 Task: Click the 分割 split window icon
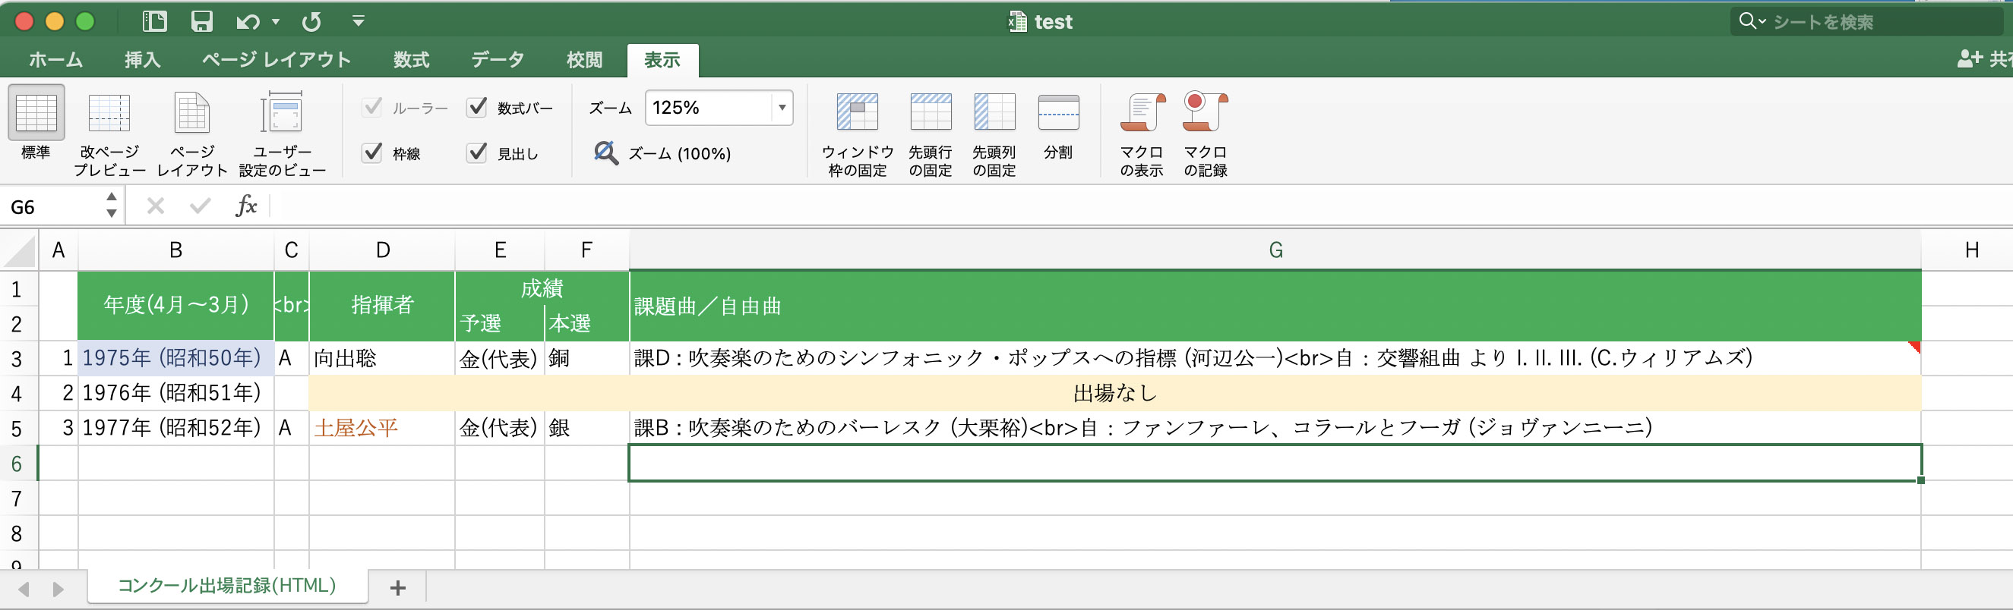point(1058,114)
